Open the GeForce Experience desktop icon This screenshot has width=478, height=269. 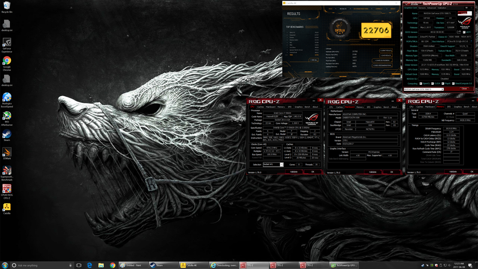click(6, 45)
